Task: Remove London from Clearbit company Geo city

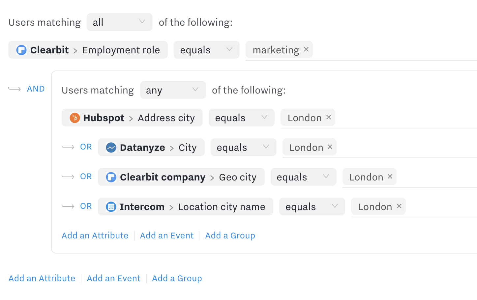Action: 390,177
